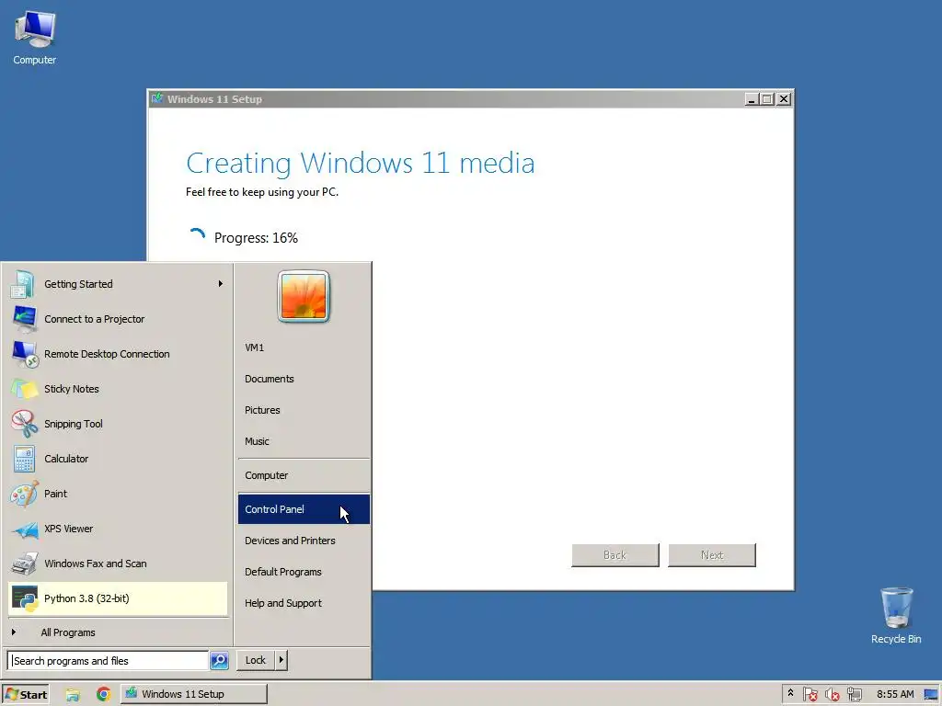
Task: Open Paint from Start menu
Action: coord(118,494)
